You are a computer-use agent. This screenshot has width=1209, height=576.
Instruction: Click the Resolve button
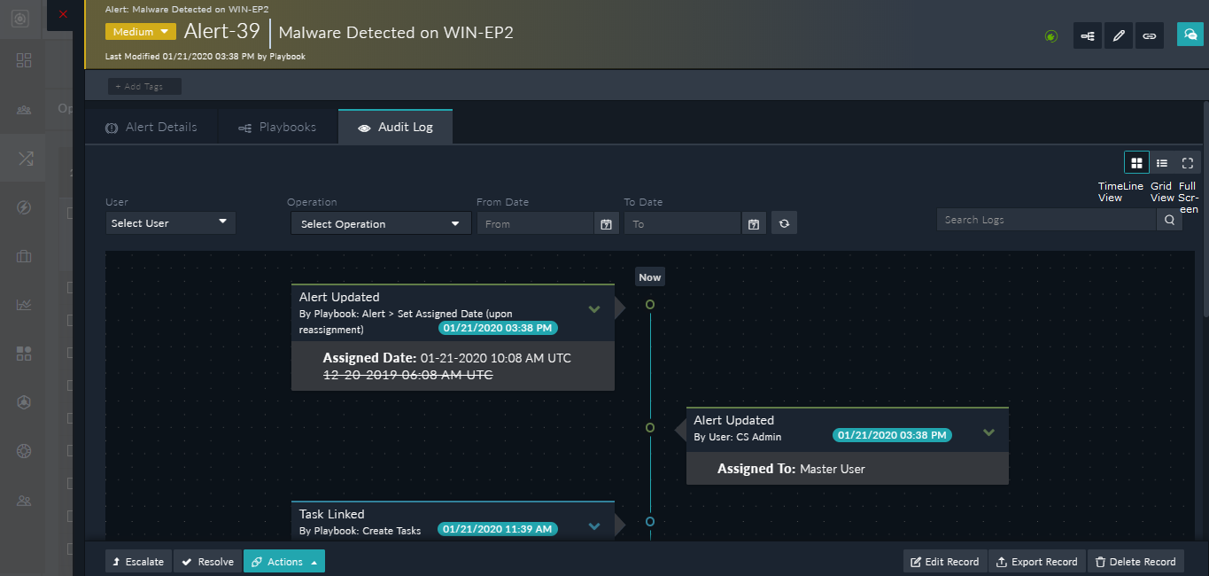206,561
